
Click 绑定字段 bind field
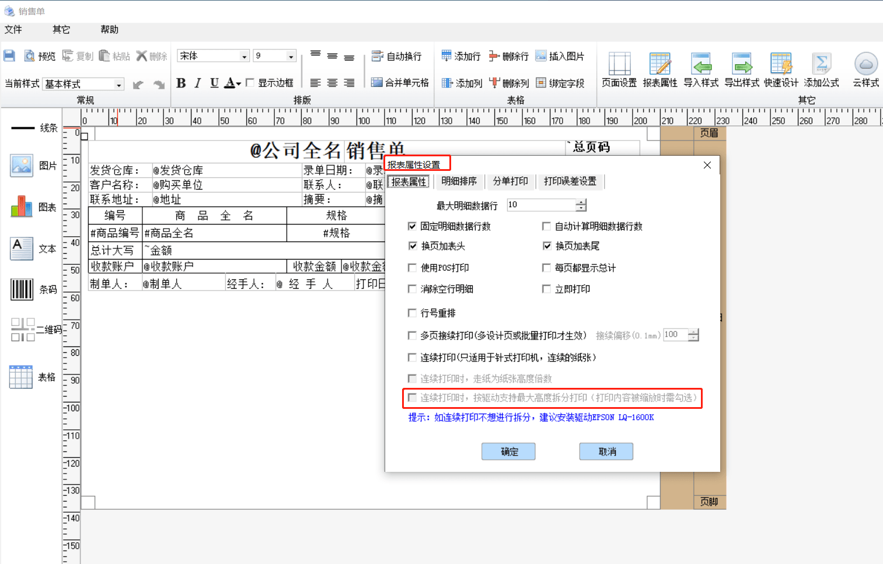560,83
